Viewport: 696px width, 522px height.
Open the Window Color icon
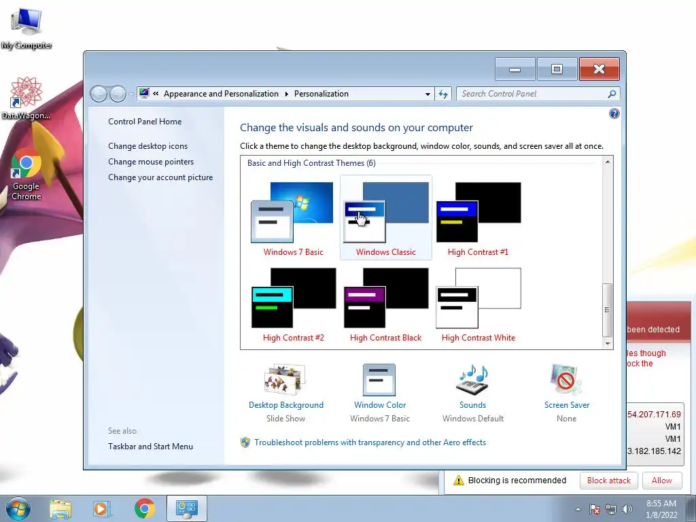click(379, 380)
